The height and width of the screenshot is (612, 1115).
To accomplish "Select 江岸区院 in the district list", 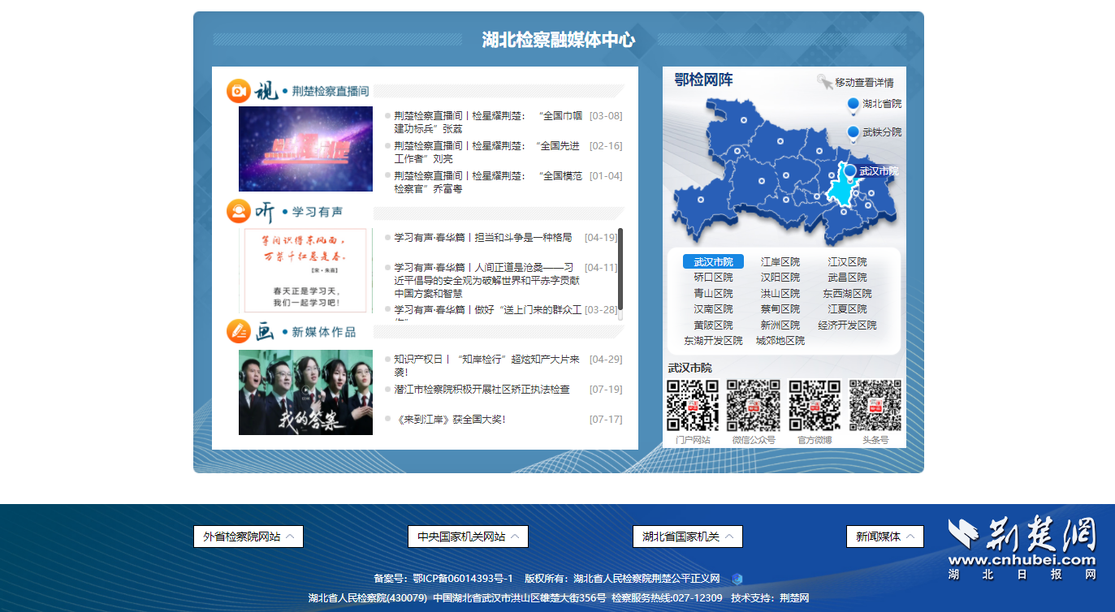I will [x=780, y=261].
